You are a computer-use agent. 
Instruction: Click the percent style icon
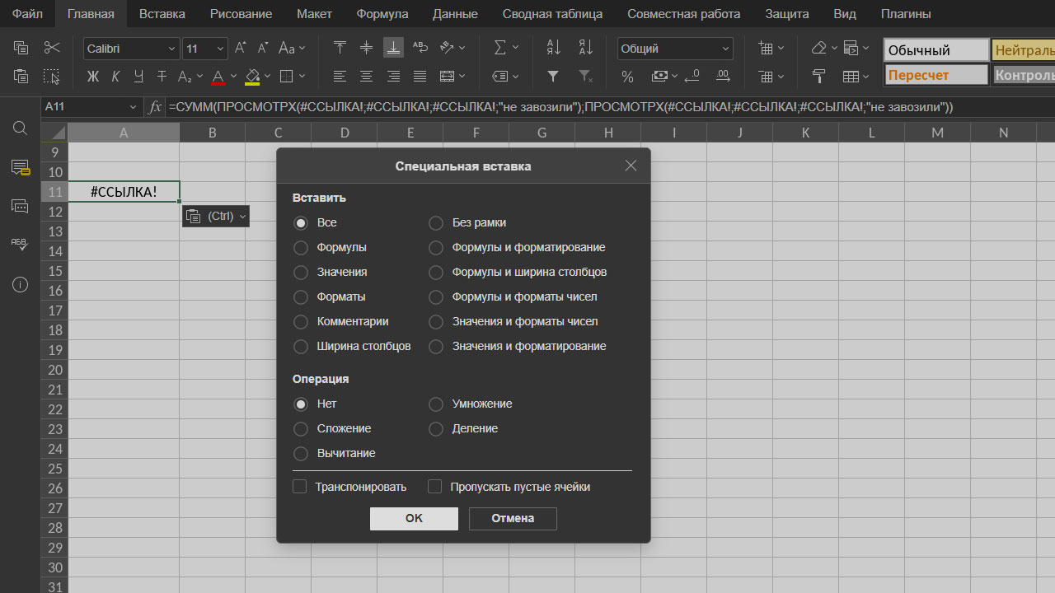click(x=627, y=77)
